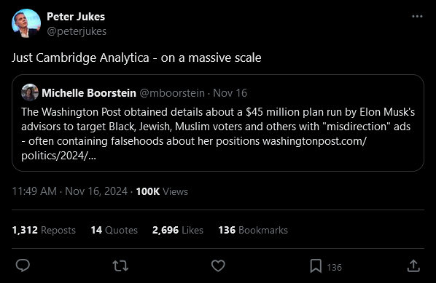This screenshot has height=283, width=436.
Task: Open the @mboorstein handle
Action: tap(172, 93)
